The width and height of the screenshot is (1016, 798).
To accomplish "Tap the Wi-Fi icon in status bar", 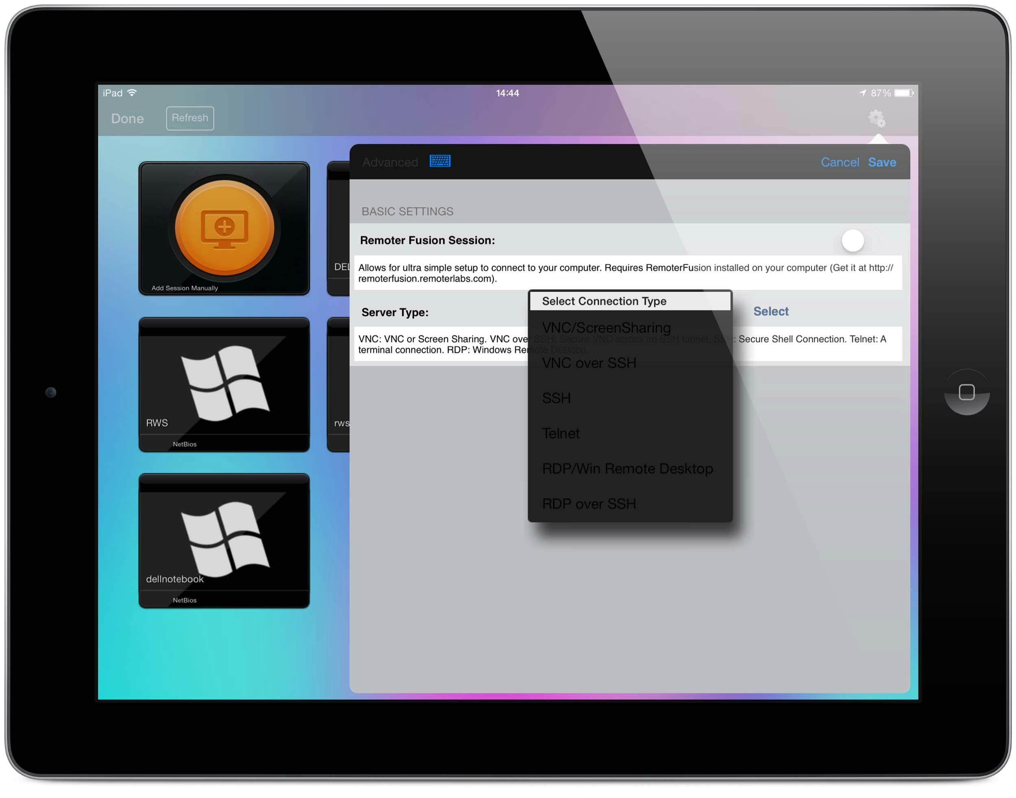I will coord(132,92).
